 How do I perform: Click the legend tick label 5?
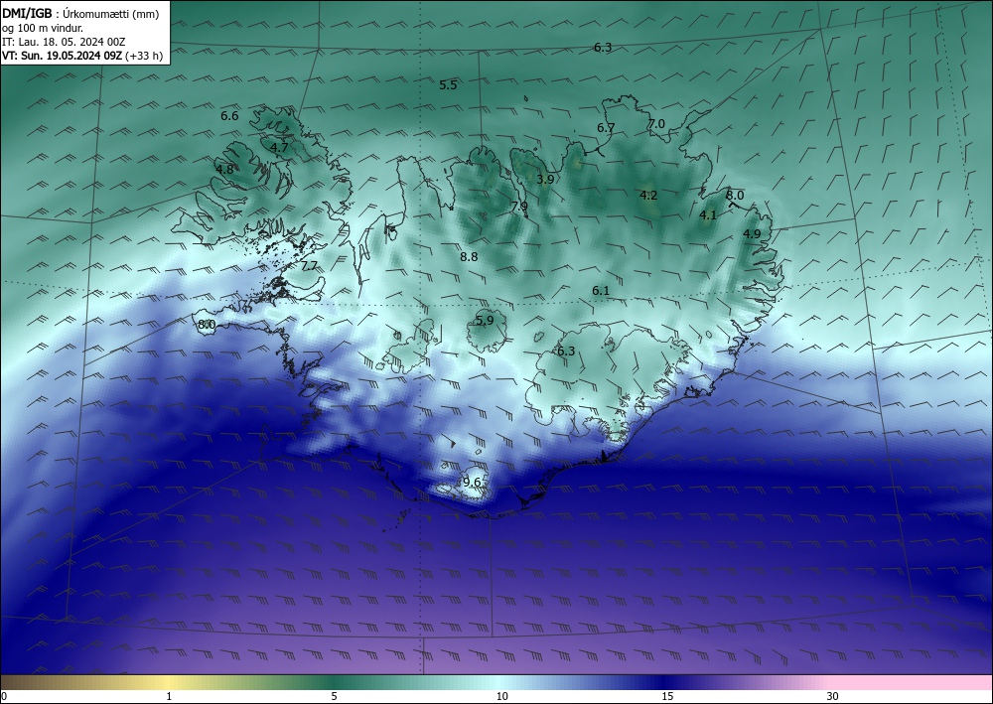pyautogui.click(x=334, y=697)
